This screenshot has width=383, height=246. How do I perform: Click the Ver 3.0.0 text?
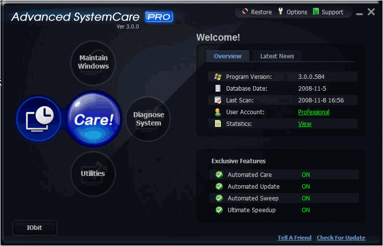(x=128, y=26)
